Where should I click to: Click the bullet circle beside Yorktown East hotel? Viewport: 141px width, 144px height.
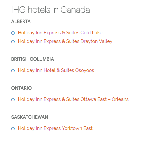click(x=13, y=129)
